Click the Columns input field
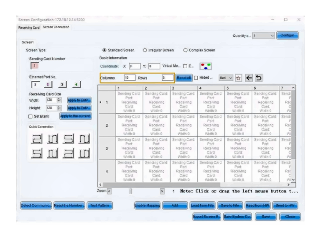This screenshot has height=241, width=321. (130, 78)
